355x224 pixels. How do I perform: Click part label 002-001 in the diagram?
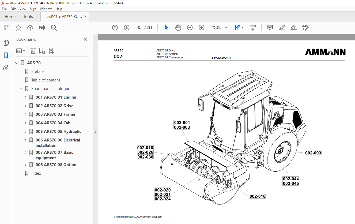[x=182, y=123]
